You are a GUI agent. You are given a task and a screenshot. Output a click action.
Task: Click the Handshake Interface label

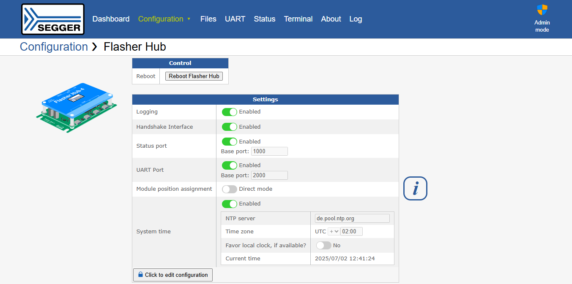pyautogui.click(x=164, y=127)
